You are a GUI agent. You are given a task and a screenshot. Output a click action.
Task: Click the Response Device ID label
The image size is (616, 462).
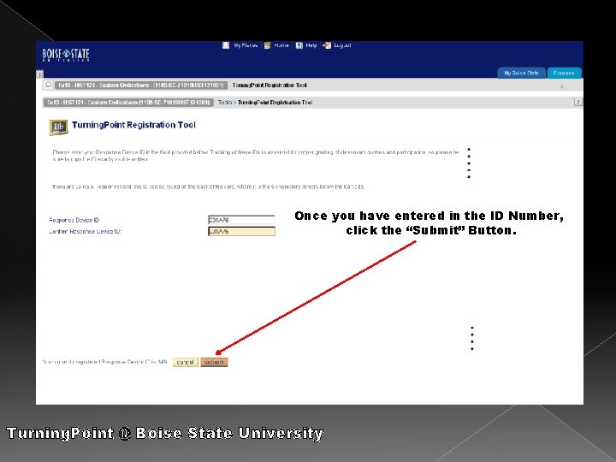pyautogui.click(x=74, y=220)
